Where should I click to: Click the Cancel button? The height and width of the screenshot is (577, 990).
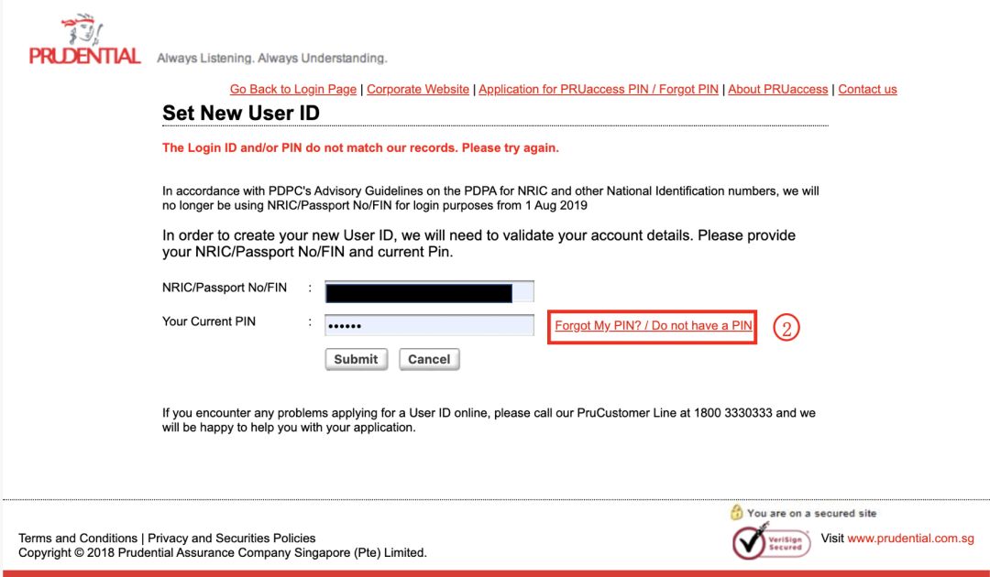(x=429, y=359)
